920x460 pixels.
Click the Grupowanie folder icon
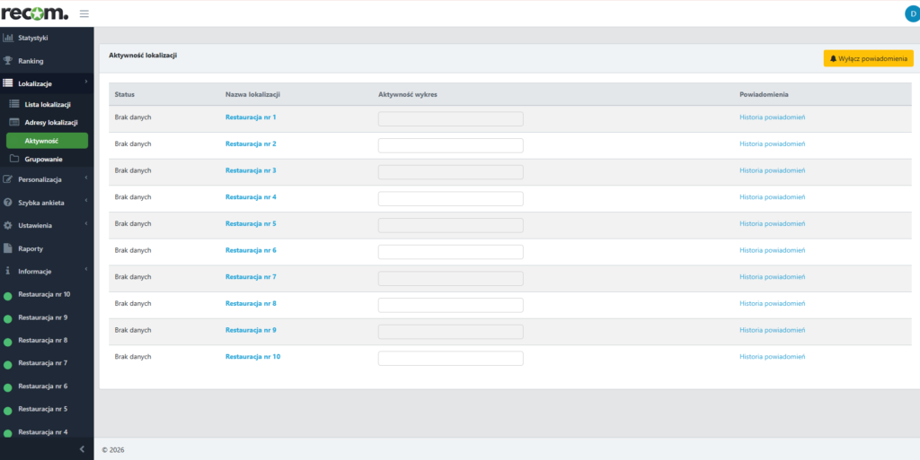point(14,159)
